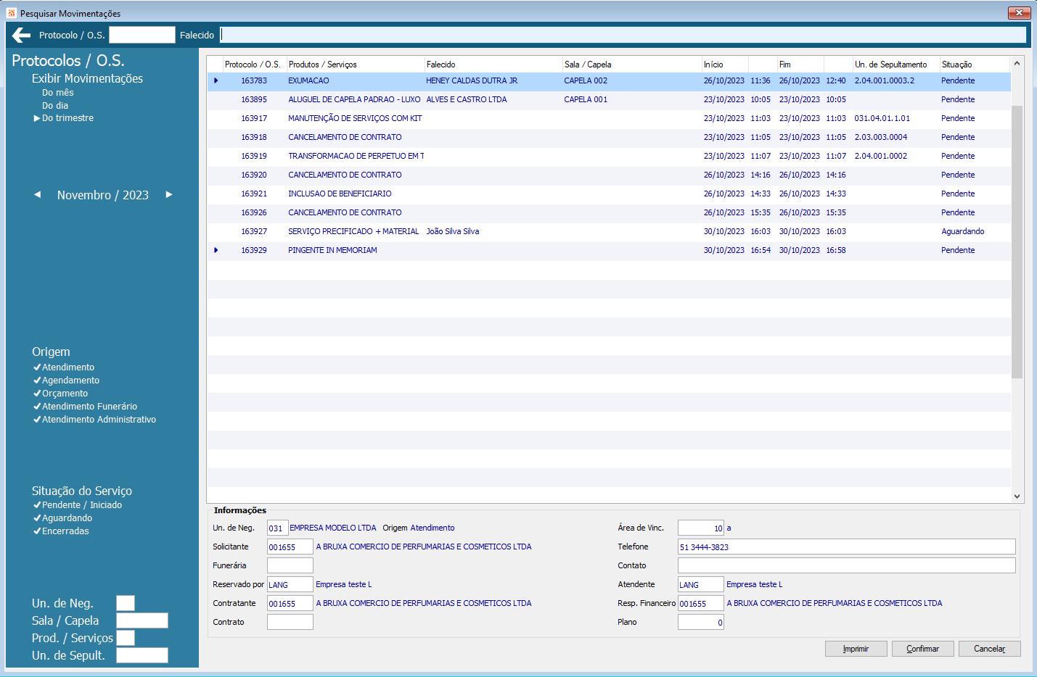Select row TRANSFORMACAO DE PERPETUO

tap(609, 156)
